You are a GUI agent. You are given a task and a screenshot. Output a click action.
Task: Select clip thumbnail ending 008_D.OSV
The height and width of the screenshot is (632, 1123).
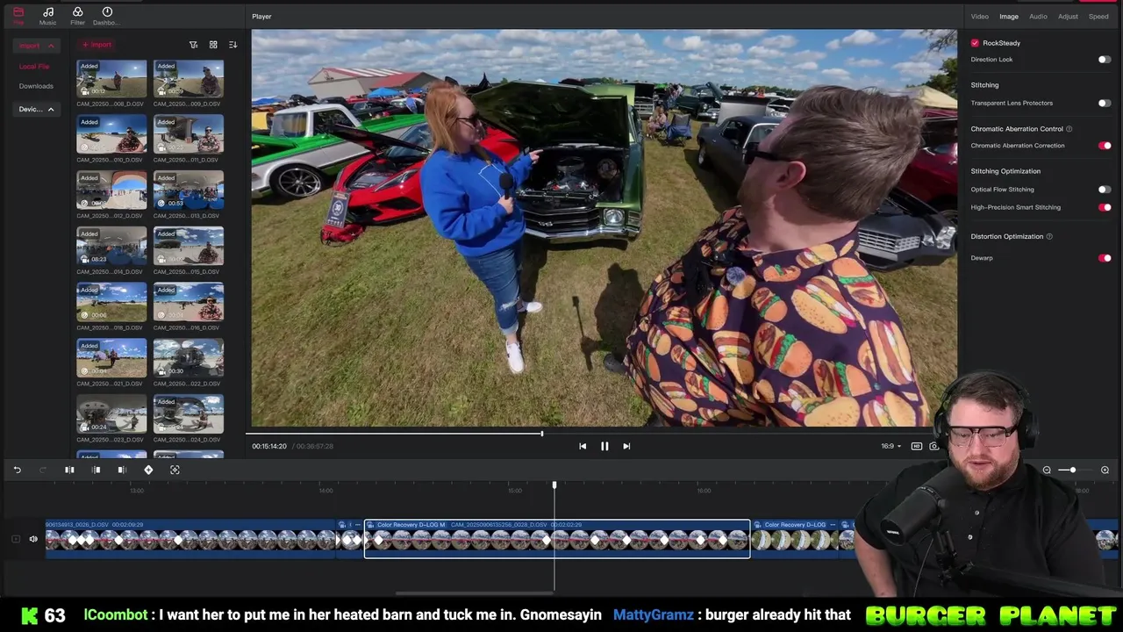(x=111, y=79)
